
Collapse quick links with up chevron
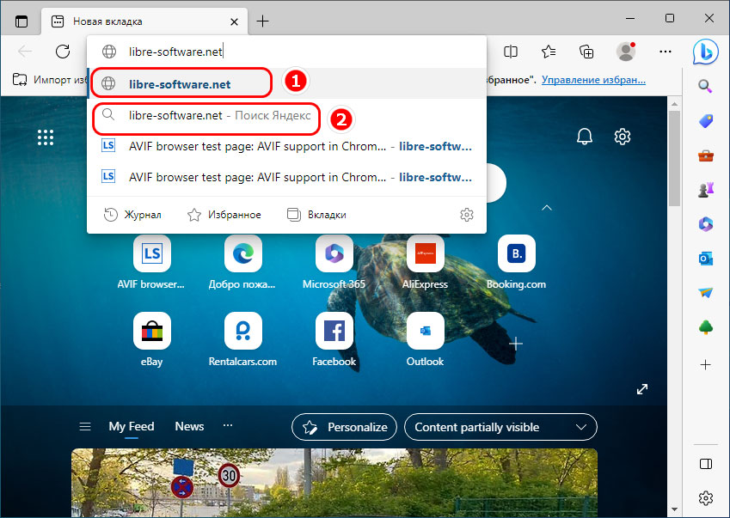coord(547,208)
